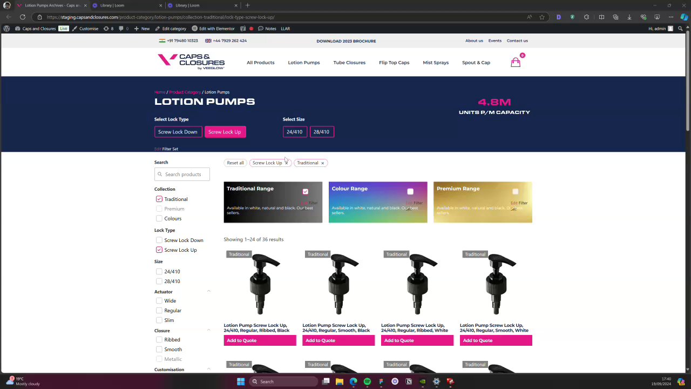Screen dimensions: 691x389
Task: Select the 24/410 size button in header
Action: coord(294,132)
